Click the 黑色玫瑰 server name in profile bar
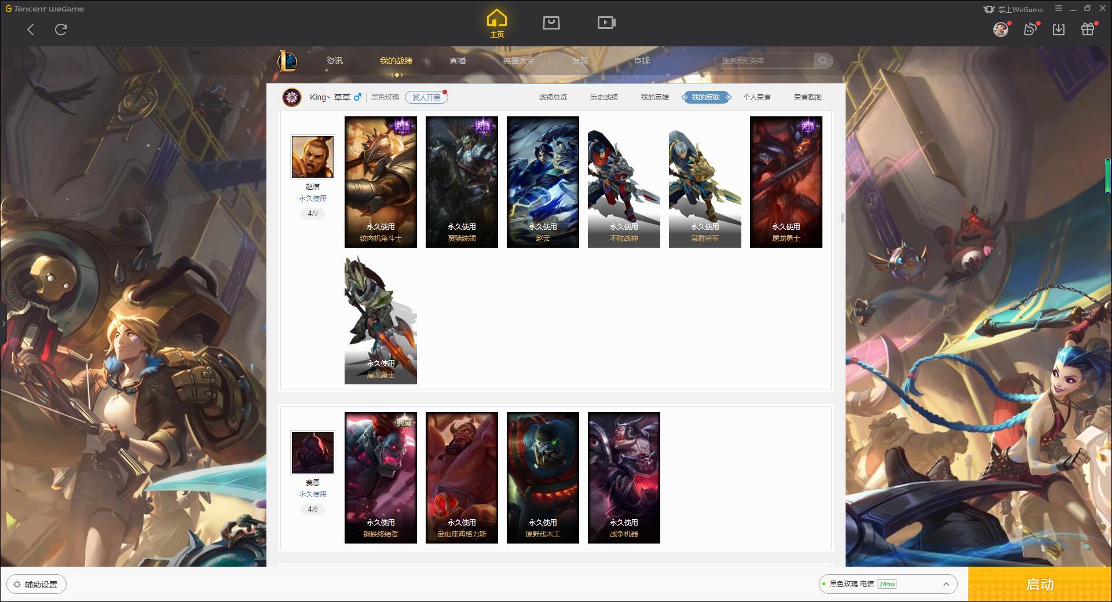This screenshot has height=602, width=1112. [x=385, y=97]
